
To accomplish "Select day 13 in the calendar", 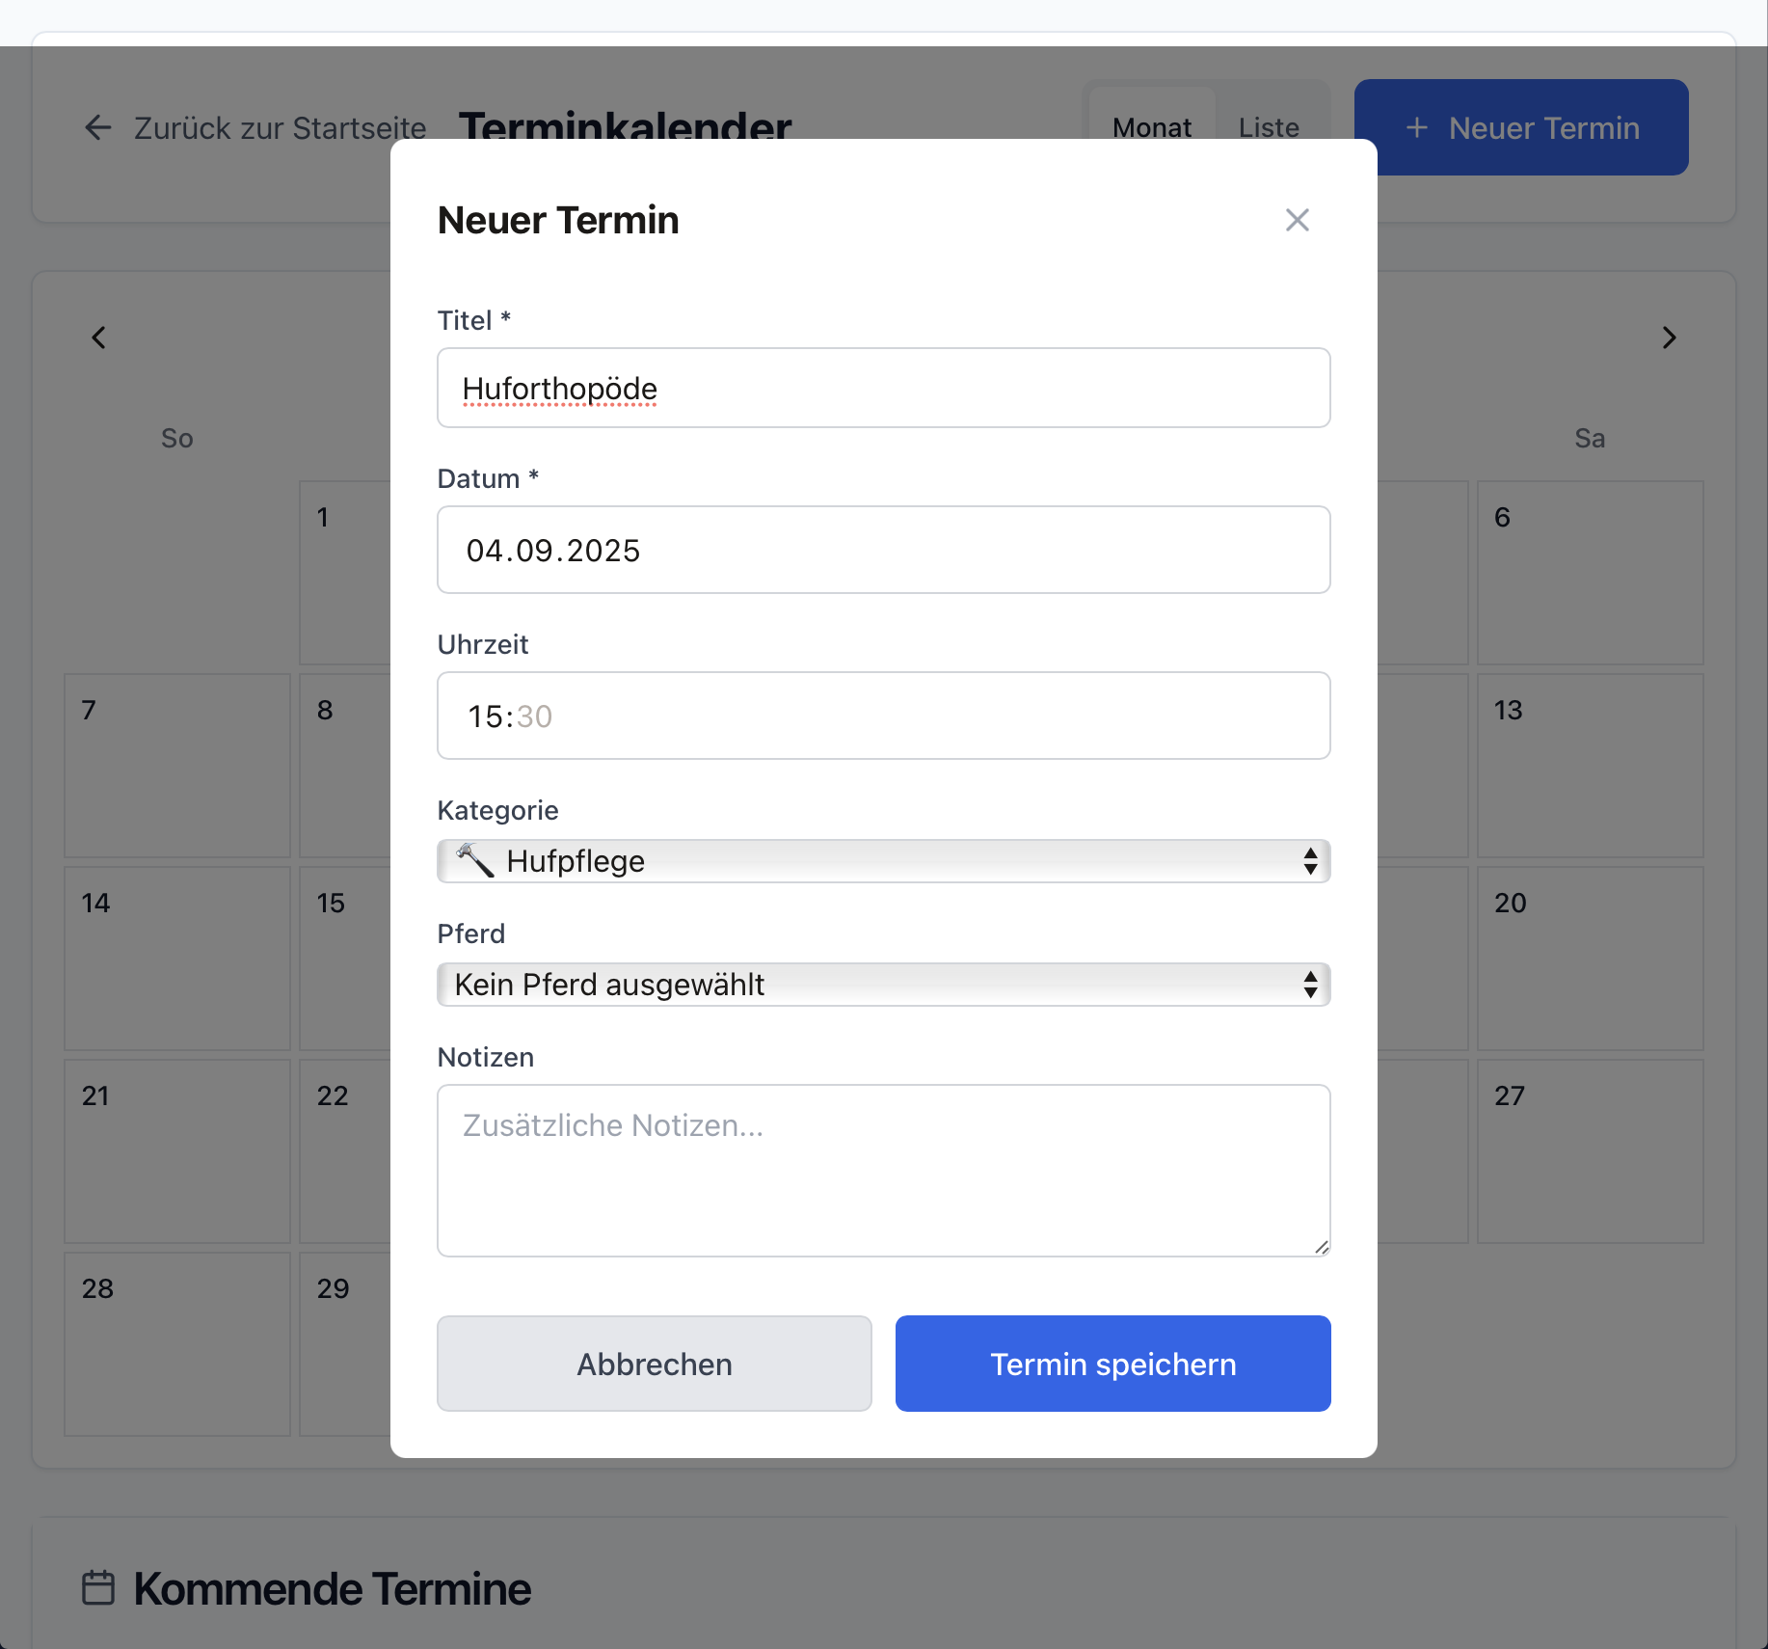I will click(x=1589, y=765).
